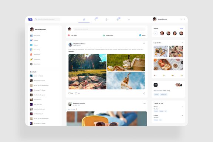Expand the Clouds trend entry
Image resolution: width=213 pixels, height=142 pixels.
[182, 116]
